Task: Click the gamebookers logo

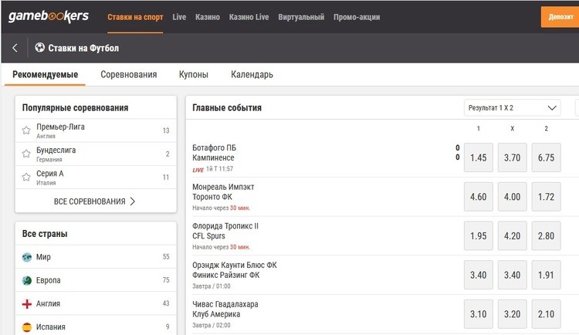Action: pos(49,16)
